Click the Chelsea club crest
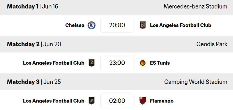Screen dimensions: 233x110 click(92, 25)
